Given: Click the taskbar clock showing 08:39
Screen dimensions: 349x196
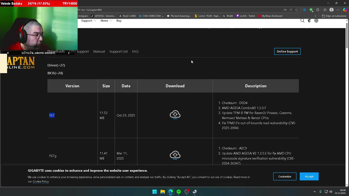Looking at the screenshot, I should tap(340, 192).
